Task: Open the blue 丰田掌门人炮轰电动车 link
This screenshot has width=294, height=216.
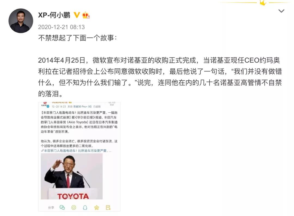Action: click(x=76, y=151)
